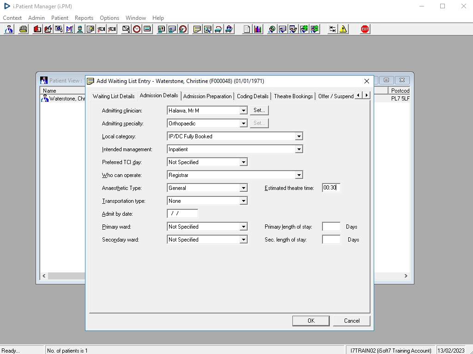The width and height of the screenshot is (473, 354).
Task: Click Set button beside Admitting clinician
Action: coord(259,110)
